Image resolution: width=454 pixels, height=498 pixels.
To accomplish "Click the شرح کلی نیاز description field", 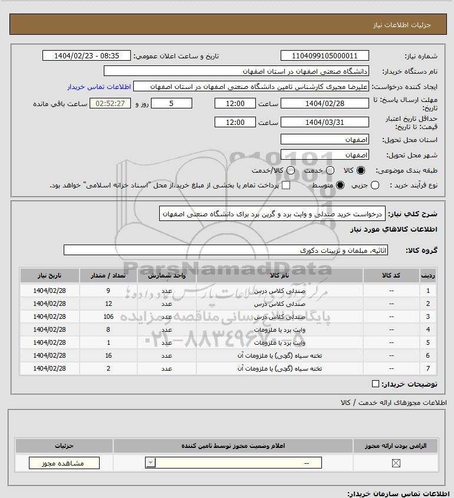I will pyautogui.click(x=272, y=214).
